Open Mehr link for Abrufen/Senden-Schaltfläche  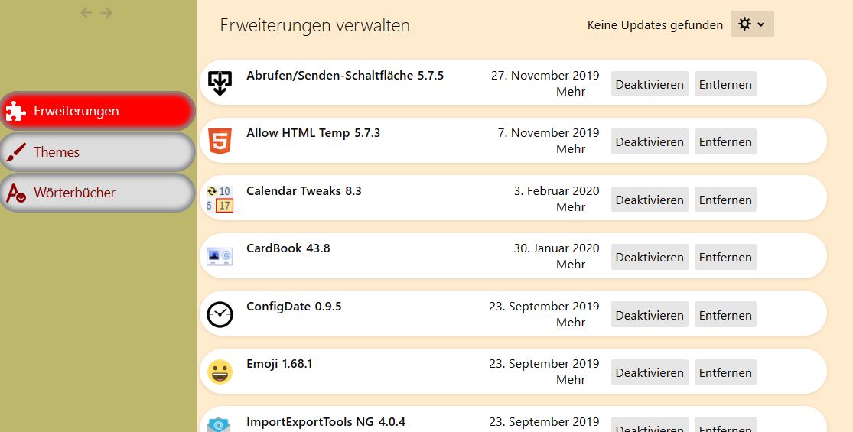(571, 92)
